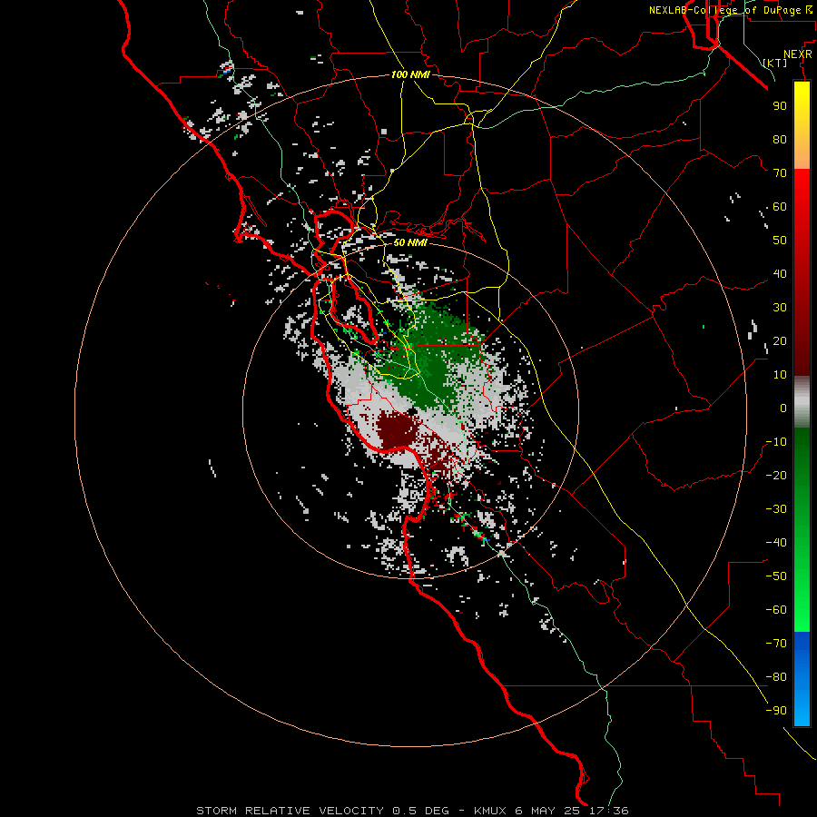The width and height of the screenshot is (817, 817).
Task: Click the '-20' value on velocity scale
Action: [776, 476]
